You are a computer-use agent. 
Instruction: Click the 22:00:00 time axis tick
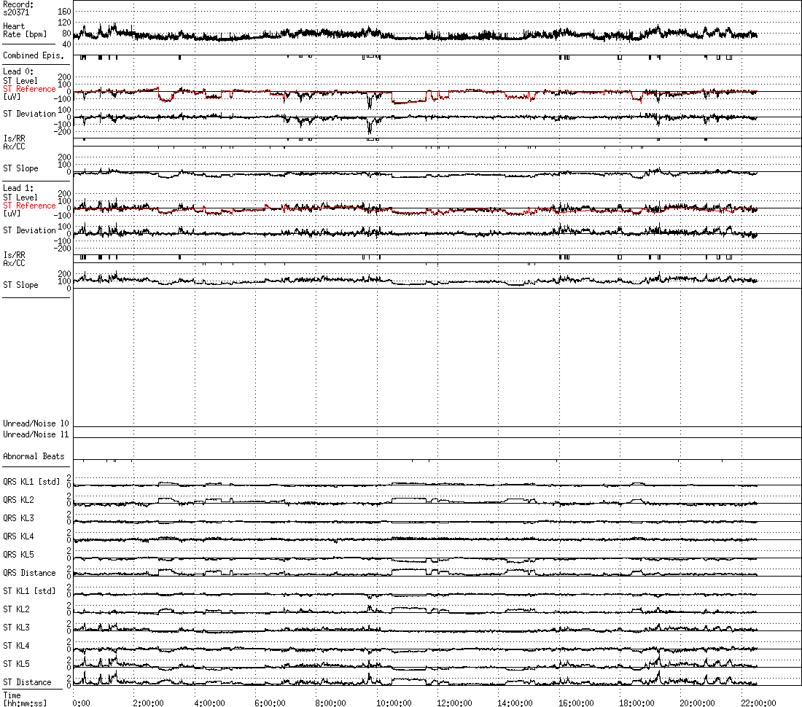pyautogui.click(x=758, y=703)
